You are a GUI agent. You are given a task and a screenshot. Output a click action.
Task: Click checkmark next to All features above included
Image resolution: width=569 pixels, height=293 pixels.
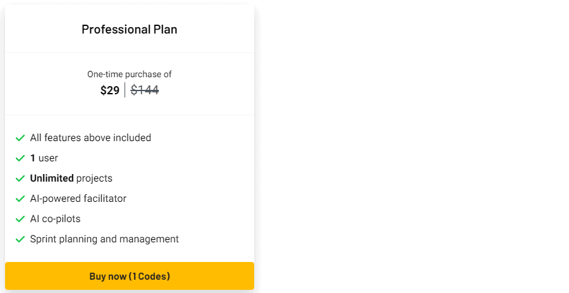point(20,138)
